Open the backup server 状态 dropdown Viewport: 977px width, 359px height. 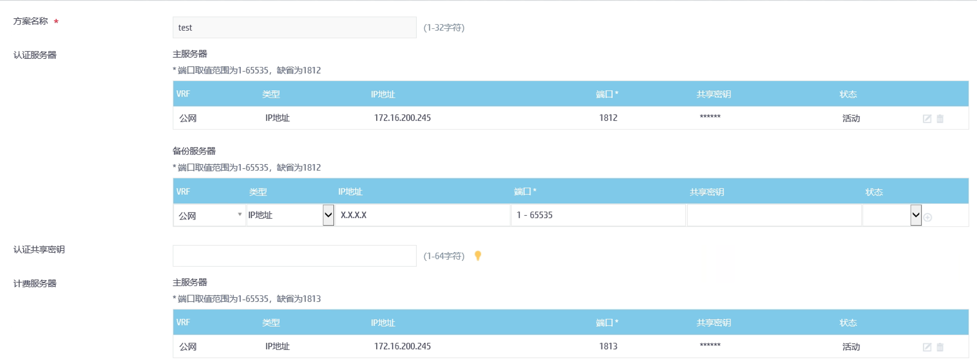point(892,215)
